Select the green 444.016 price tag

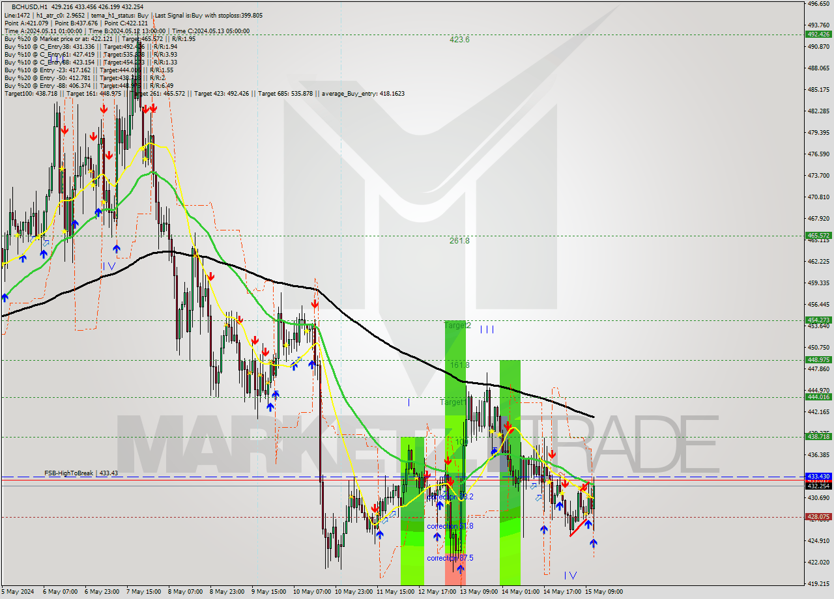click(x=818, y=397)
